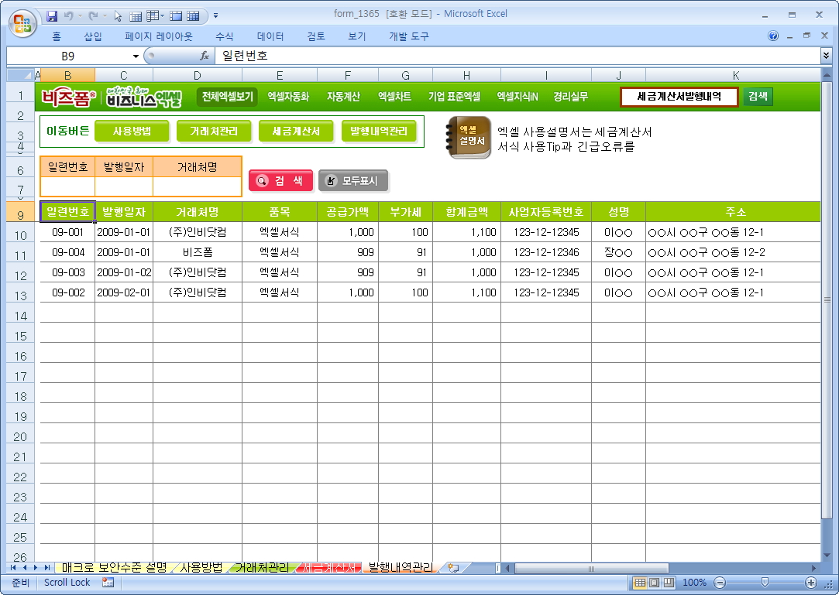Click the Save icon in quick access toolbar
This screenshot has width=839, height=595.
tap(52, 15)
